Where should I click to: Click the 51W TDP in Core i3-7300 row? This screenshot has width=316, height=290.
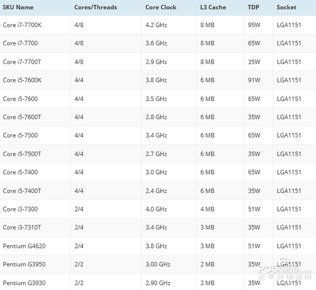(254, 209)
